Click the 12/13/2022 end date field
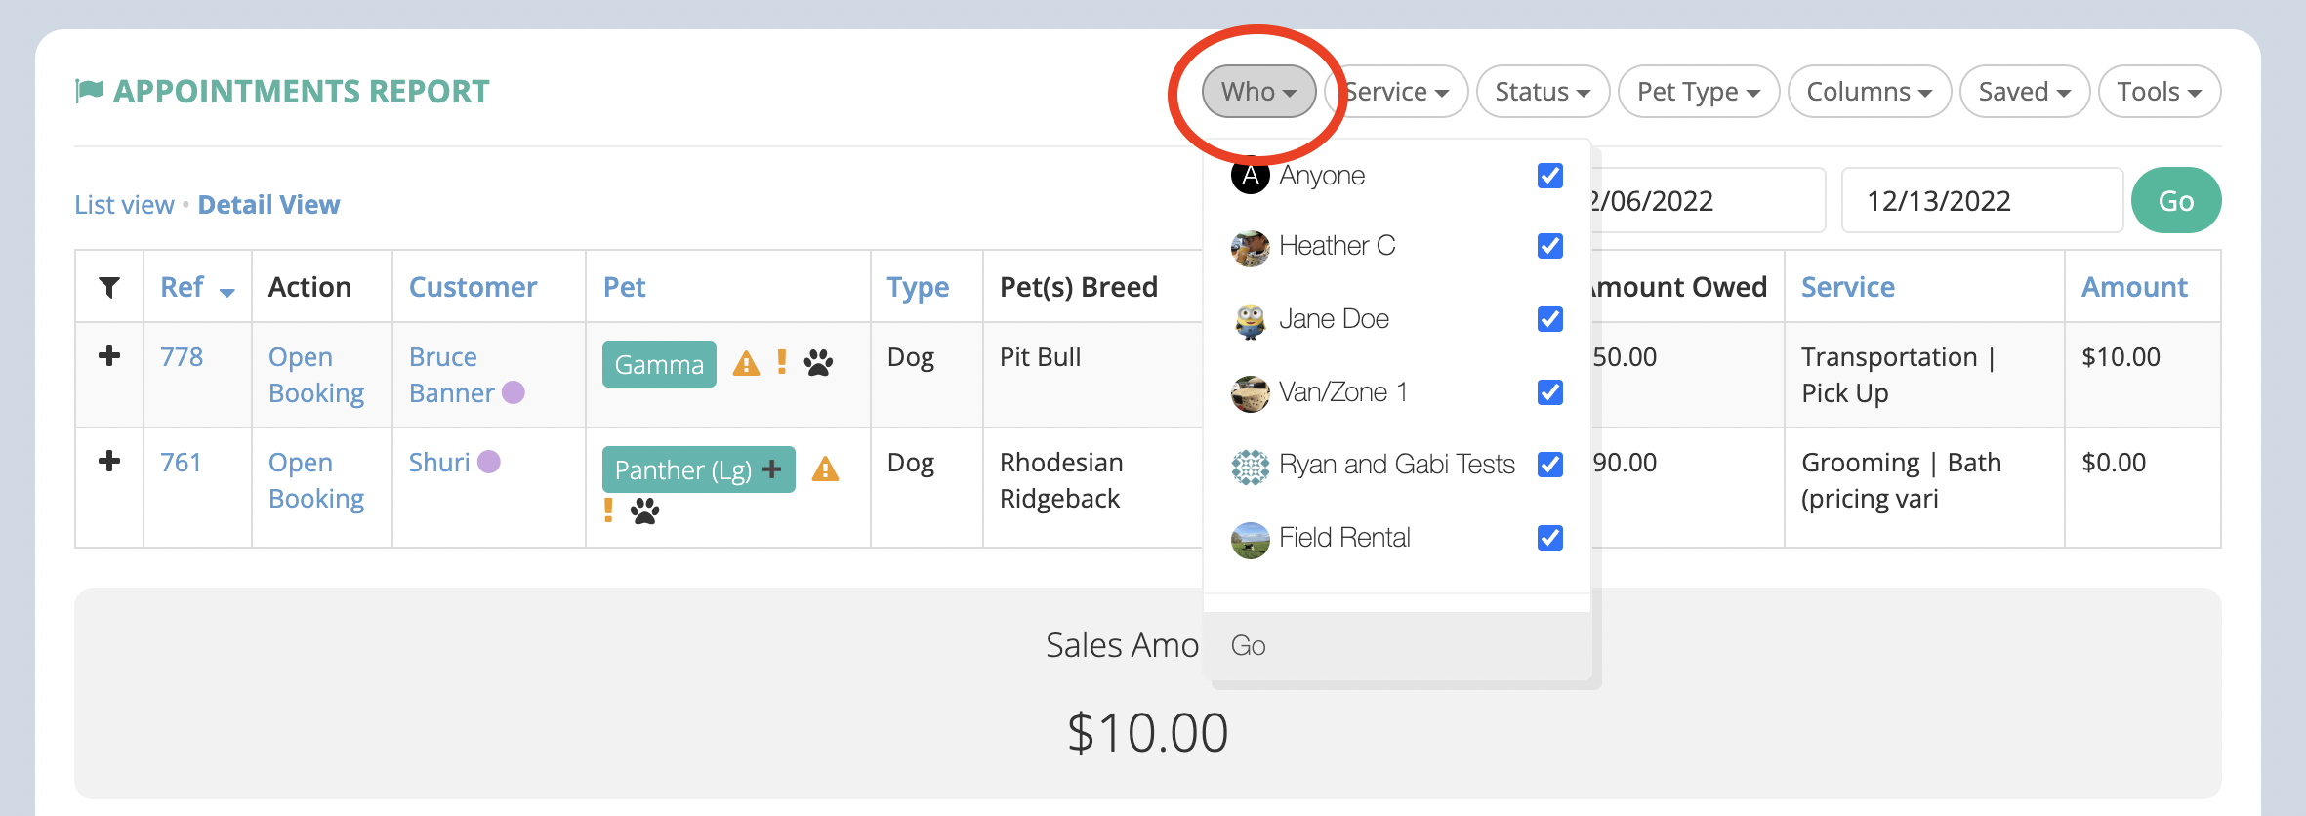The width and height of the screenshot is (2306, 816). click(1982, 201)
